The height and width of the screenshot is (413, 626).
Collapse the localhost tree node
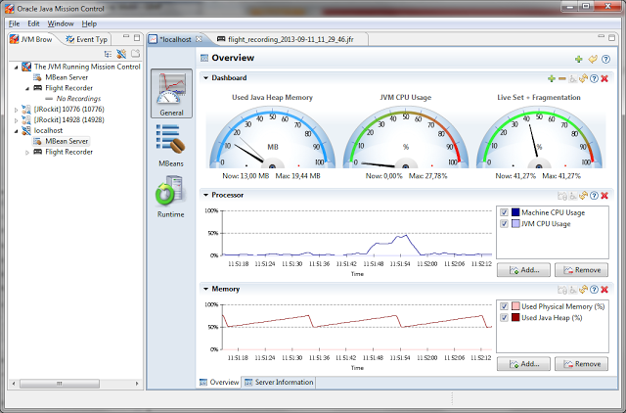[x=18, y=129]
